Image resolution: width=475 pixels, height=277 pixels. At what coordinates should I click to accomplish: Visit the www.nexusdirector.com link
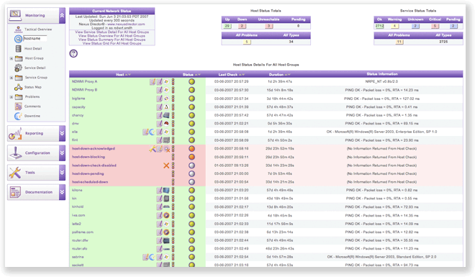126,24
